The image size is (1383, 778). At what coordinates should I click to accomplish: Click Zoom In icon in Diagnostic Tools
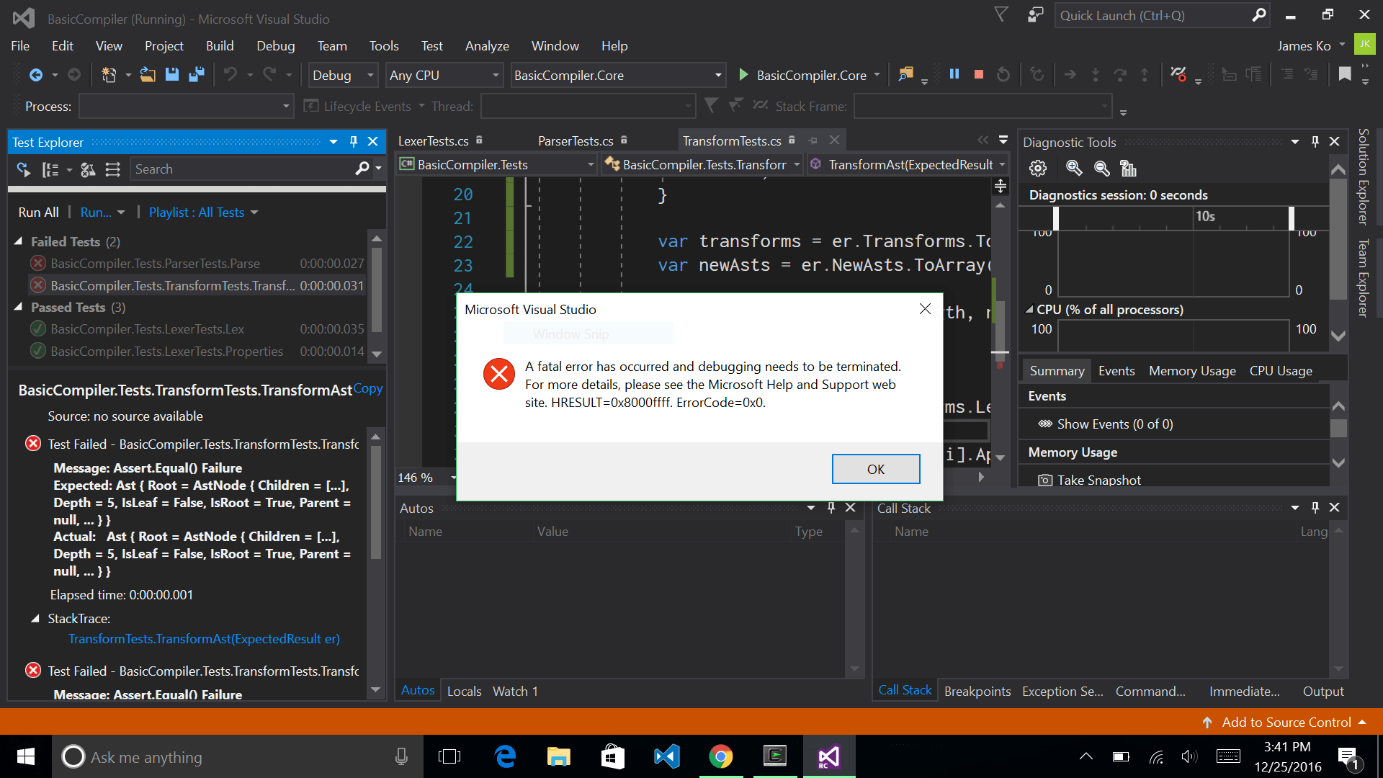(x=1074, y=169)
